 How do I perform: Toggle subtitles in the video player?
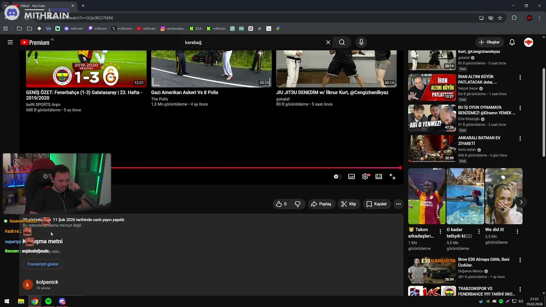[351, 177]
